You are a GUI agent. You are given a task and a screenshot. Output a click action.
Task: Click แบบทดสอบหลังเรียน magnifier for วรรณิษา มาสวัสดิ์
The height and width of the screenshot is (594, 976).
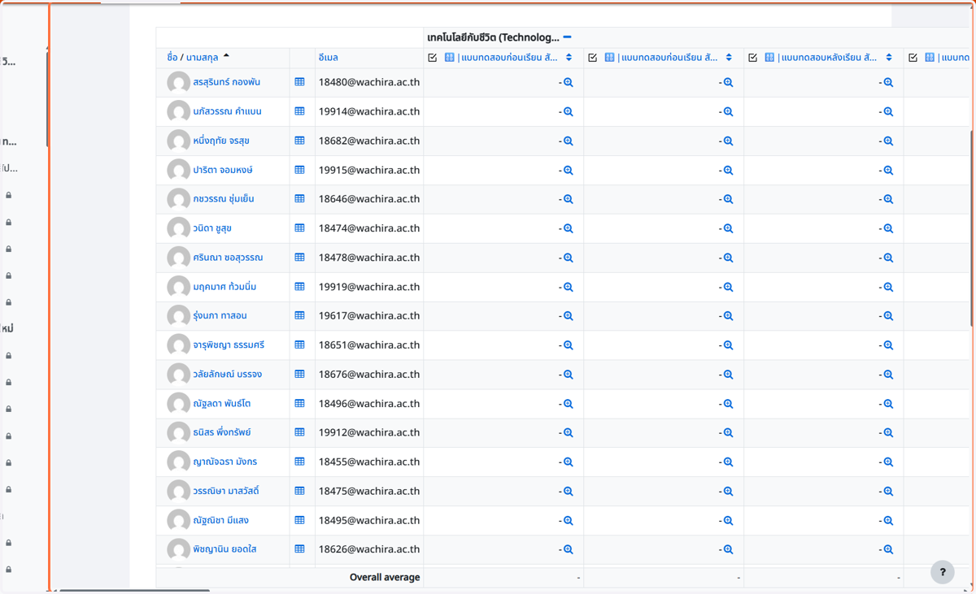coord(888,492)
